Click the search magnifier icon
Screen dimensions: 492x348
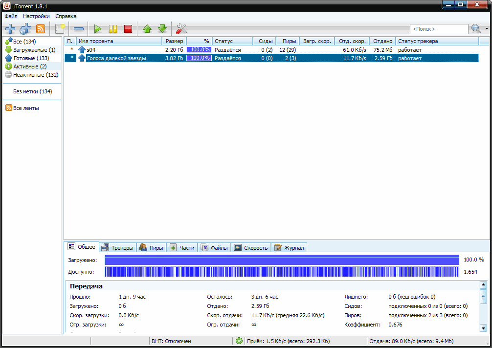[x=476, y=29]
